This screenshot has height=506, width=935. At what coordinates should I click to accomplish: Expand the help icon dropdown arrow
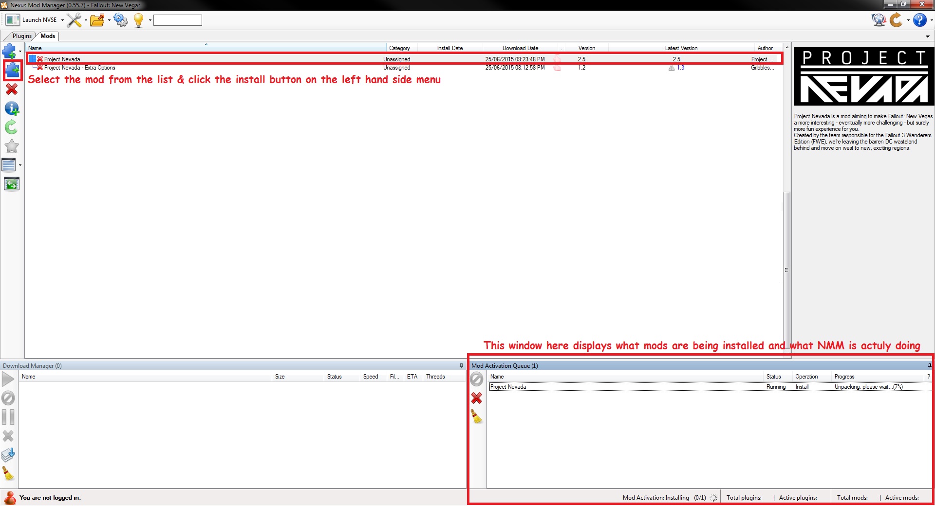pos(932,20)
